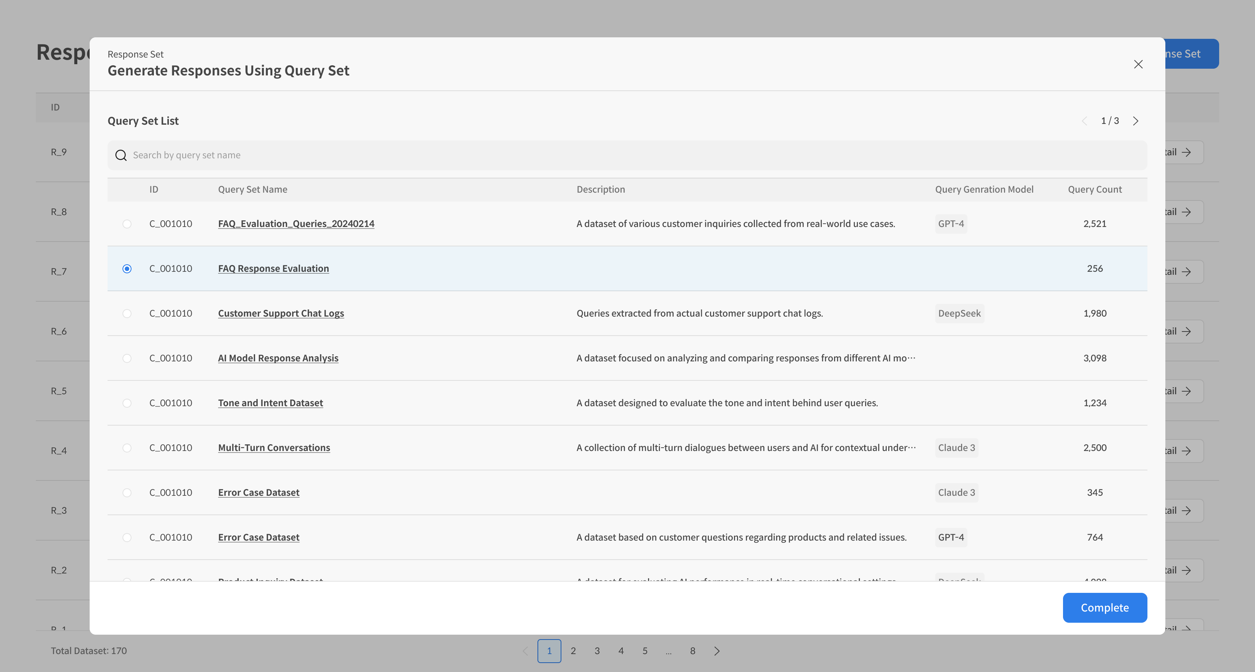Click the Detail arrow for row R_6
This screenshot has height=672, width=1255.
tap(1186, 332)
